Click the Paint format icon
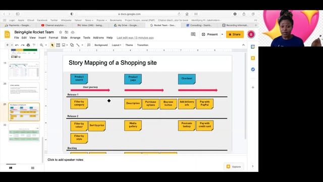This screenshot has height=182, width=323. point(34,45)
